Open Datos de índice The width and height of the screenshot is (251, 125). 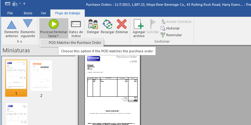tap(76, 28)
